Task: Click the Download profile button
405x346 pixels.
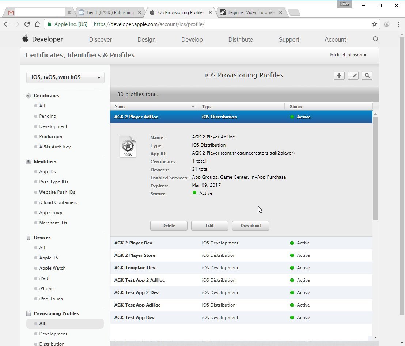Action: 250,225
